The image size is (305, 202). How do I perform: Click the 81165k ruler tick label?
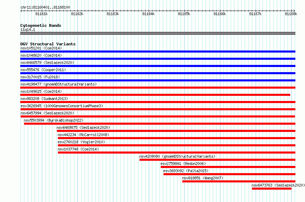coord(184,14)
